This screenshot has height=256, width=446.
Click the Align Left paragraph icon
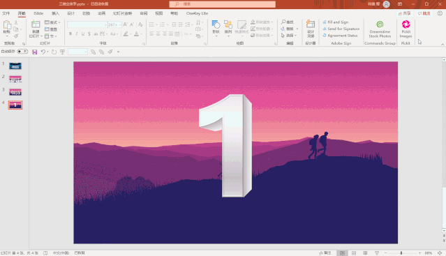coord(151,33)
